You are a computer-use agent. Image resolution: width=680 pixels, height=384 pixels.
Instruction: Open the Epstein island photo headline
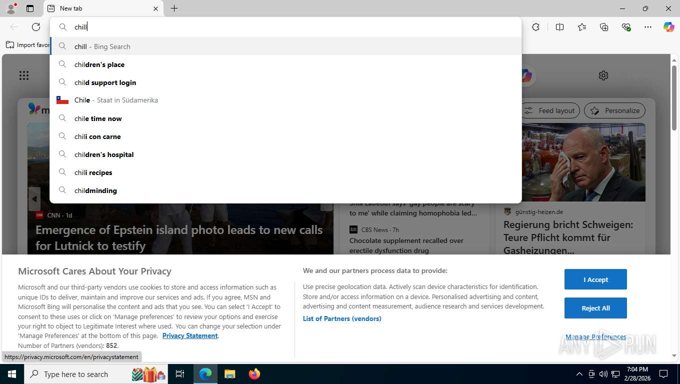click(x=179, y=238)
